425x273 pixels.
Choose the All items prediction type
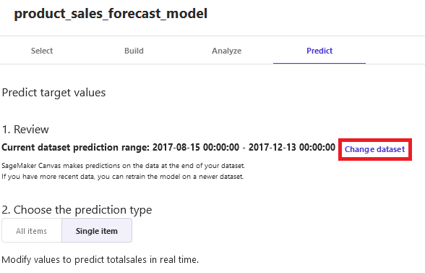tap(32, 231)
